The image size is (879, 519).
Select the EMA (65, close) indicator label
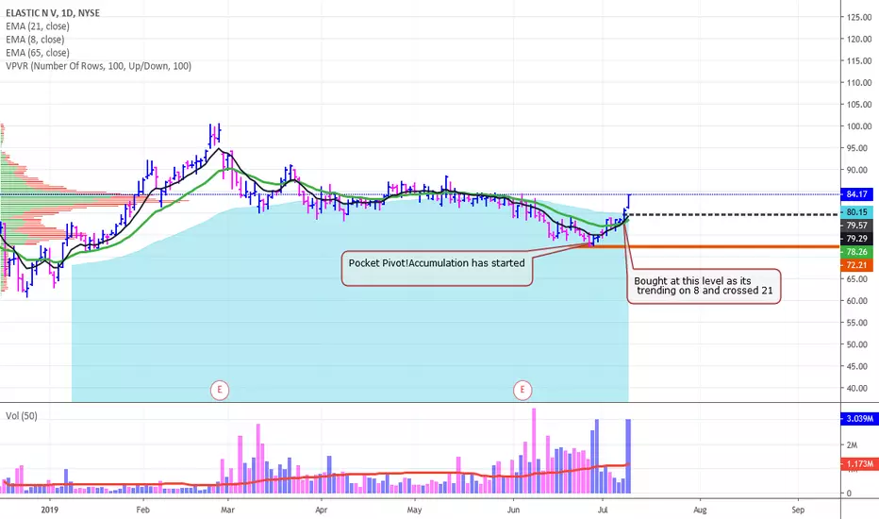point(38,53)
